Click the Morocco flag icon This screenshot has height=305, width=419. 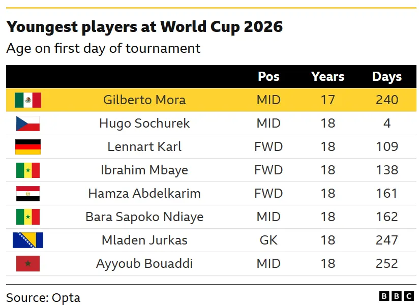pos(28,264)
